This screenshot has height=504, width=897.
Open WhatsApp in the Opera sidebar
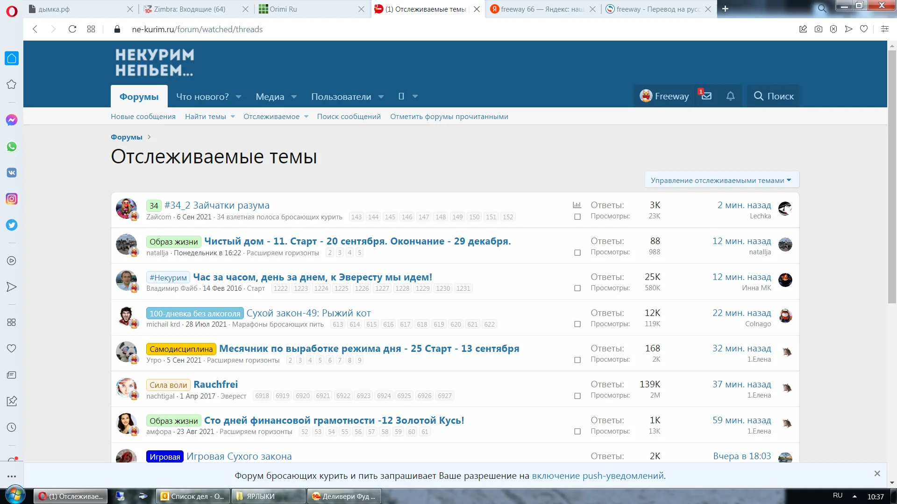[11, 146]
